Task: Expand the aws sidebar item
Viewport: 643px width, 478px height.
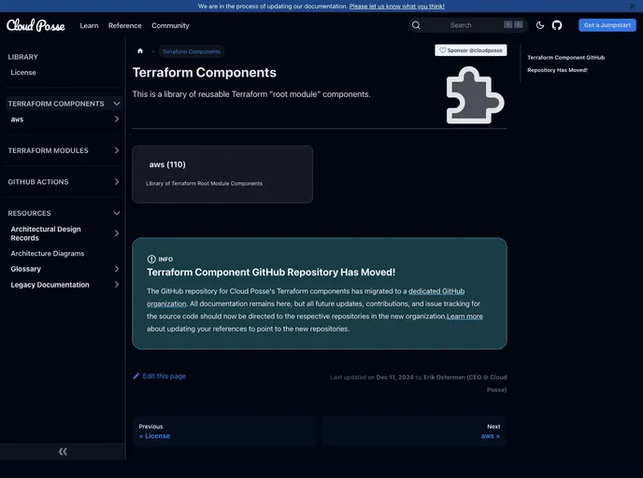Action: coord(117,119)
